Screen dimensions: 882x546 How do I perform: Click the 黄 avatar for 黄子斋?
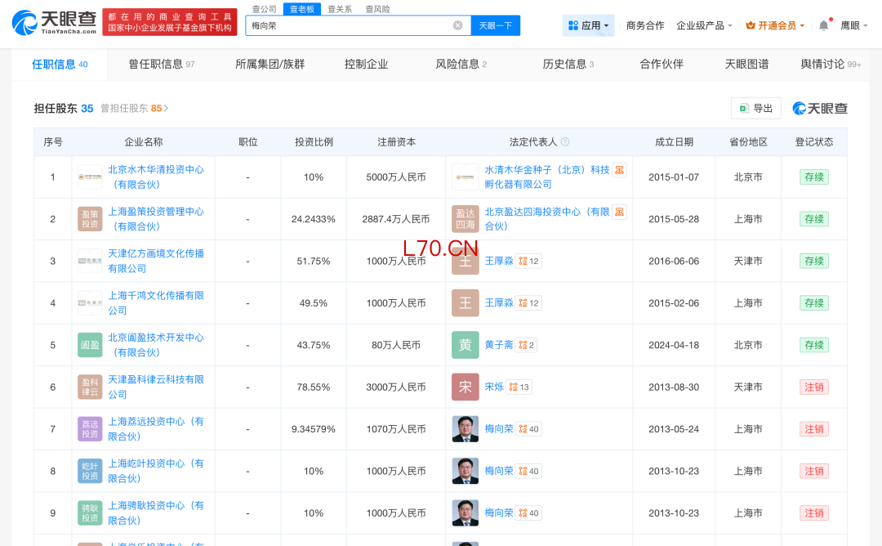(465, 345)
